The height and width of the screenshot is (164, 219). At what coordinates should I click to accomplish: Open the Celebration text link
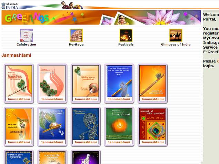pos(26,45)
